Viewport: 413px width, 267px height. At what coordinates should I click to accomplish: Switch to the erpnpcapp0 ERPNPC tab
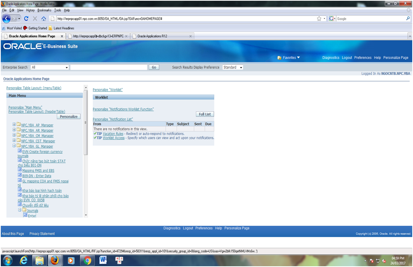(98, 36)
